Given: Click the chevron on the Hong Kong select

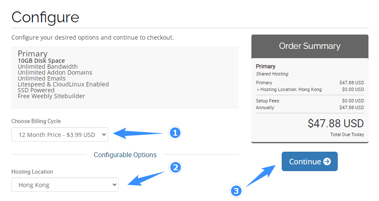Looking at the screenshot, I should point(114,185).
